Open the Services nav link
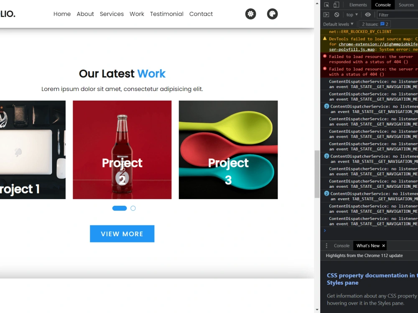Screen dimensions: 418x313 pos(112,14)
